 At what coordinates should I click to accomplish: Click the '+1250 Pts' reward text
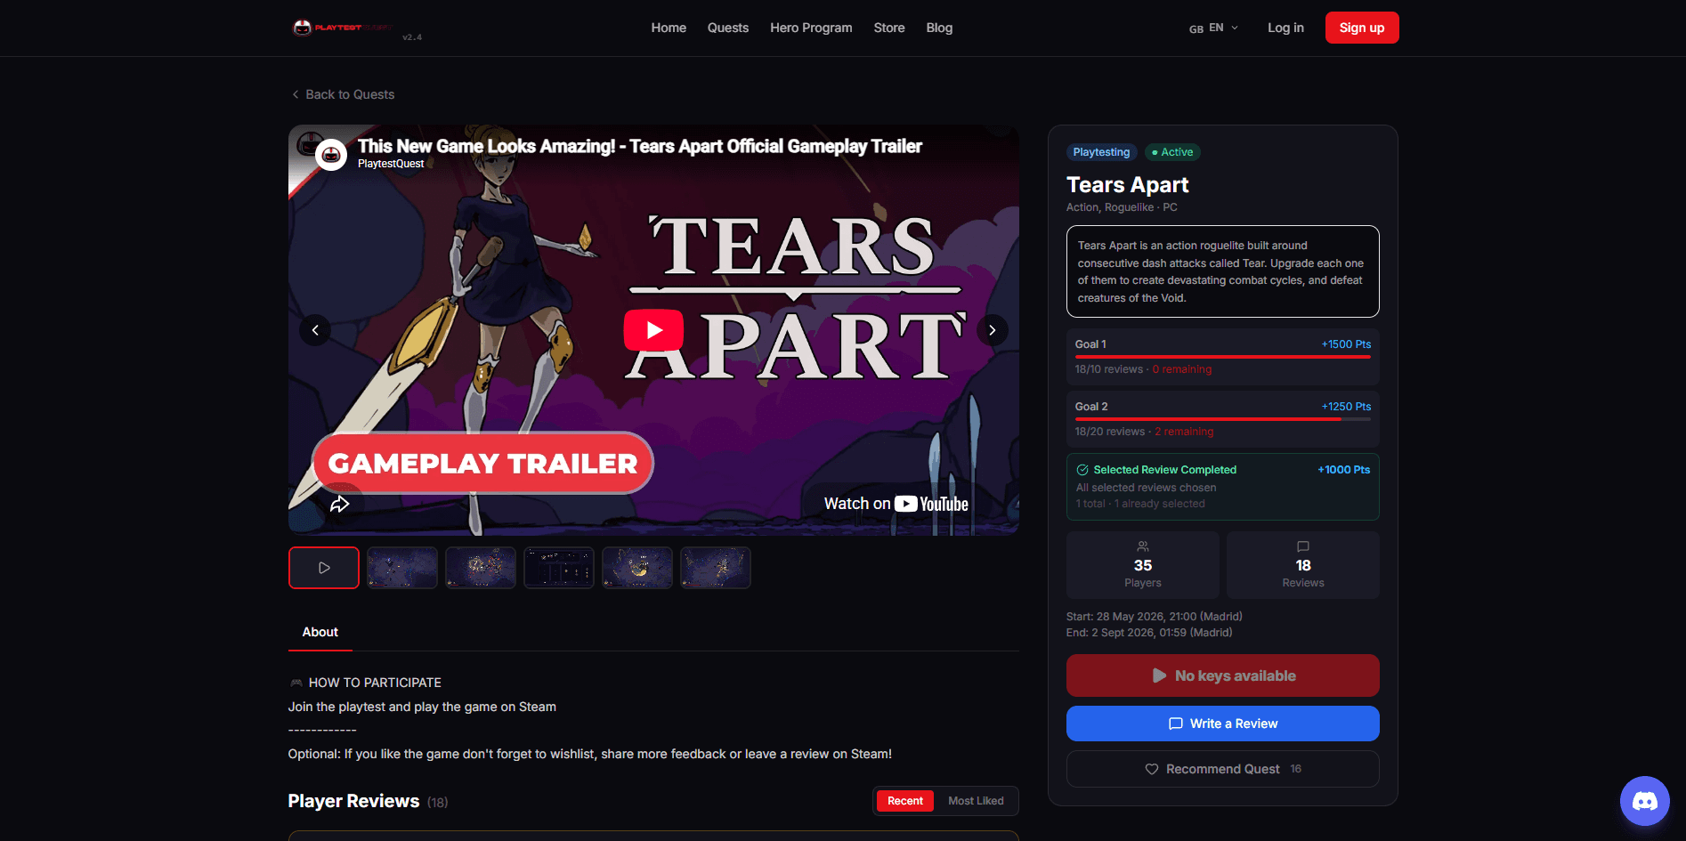coord(1346,407)
